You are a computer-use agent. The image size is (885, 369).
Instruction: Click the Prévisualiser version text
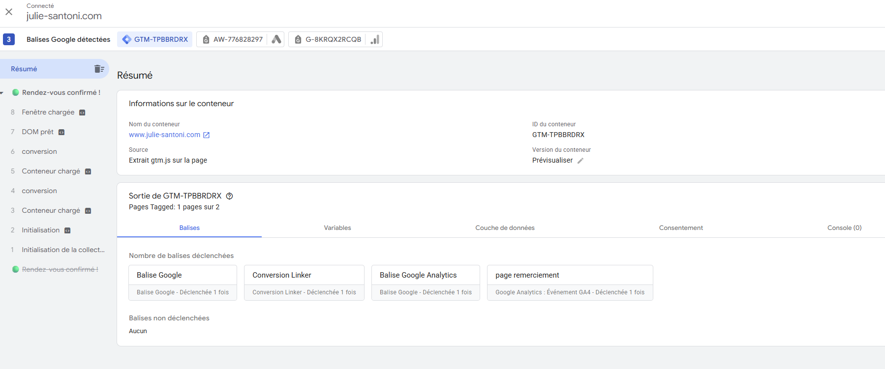click(552, 160)
